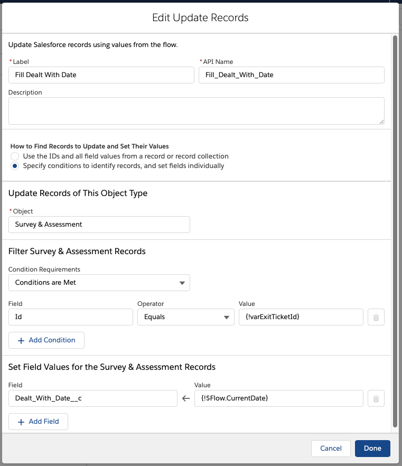The height and width of the screenshot is (466, 402).
Task: Confirm with the Done button
Action: 372,449
